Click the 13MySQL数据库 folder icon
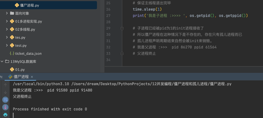 (7, 62)
